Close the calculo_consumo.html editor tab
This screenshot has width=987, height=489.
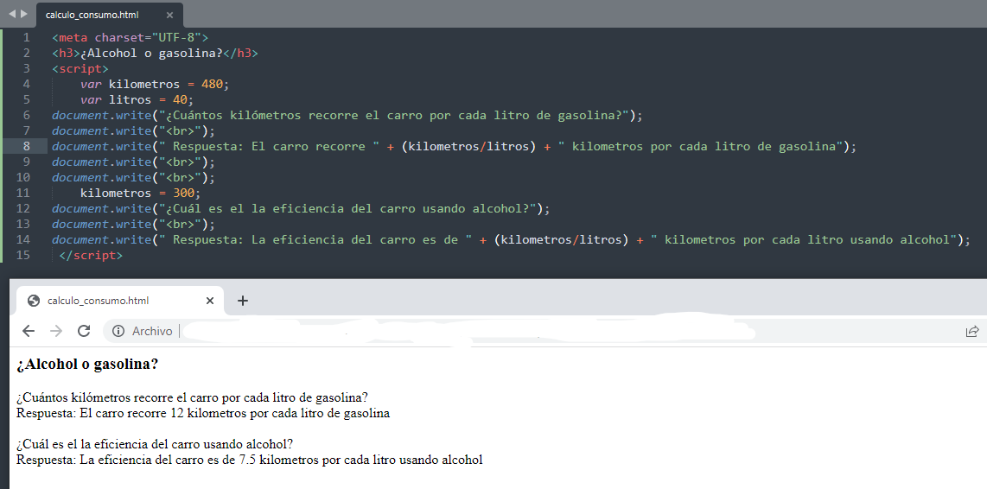pos(169,15)
